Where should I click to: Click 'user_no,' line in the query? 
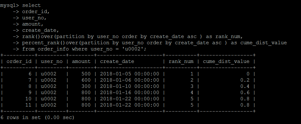coord(34,18)
